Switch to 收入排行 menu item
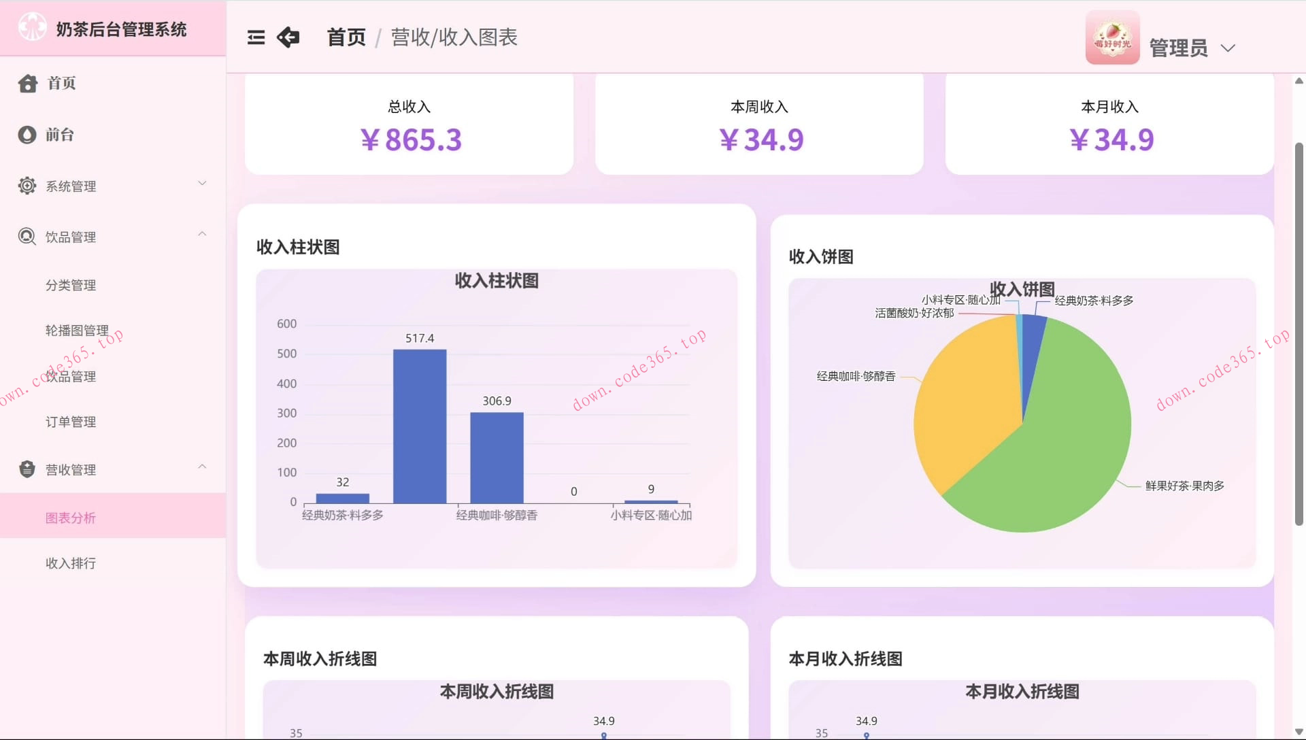1306x740 pixels. (x=70, y=563)
